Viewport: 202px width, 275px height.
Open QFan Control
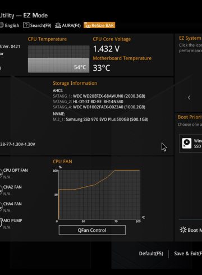click(x=92, y=230)
